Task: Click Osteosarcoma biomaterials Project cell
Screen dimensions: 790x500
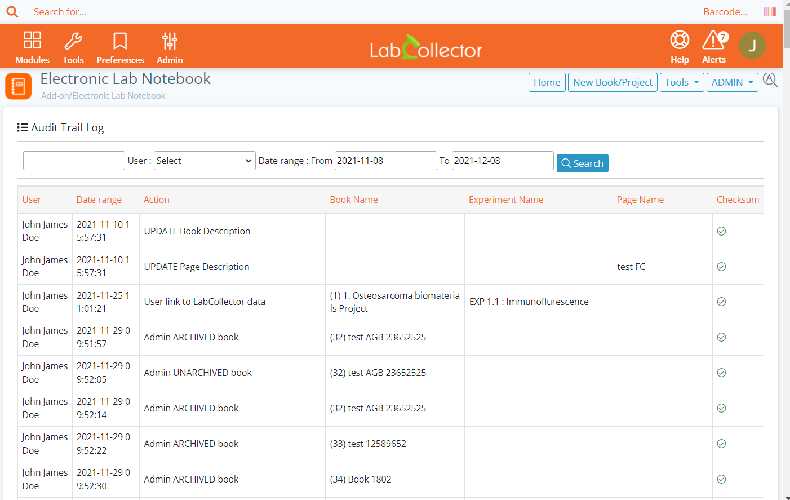Action: click(395, 302)
